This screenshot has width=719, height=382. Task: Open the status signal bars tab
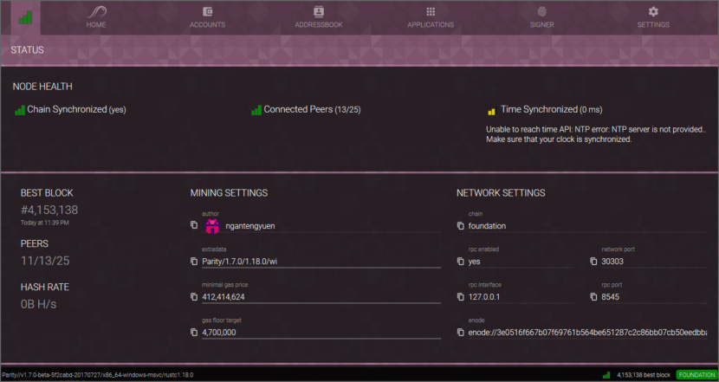[x=25, y=18]
